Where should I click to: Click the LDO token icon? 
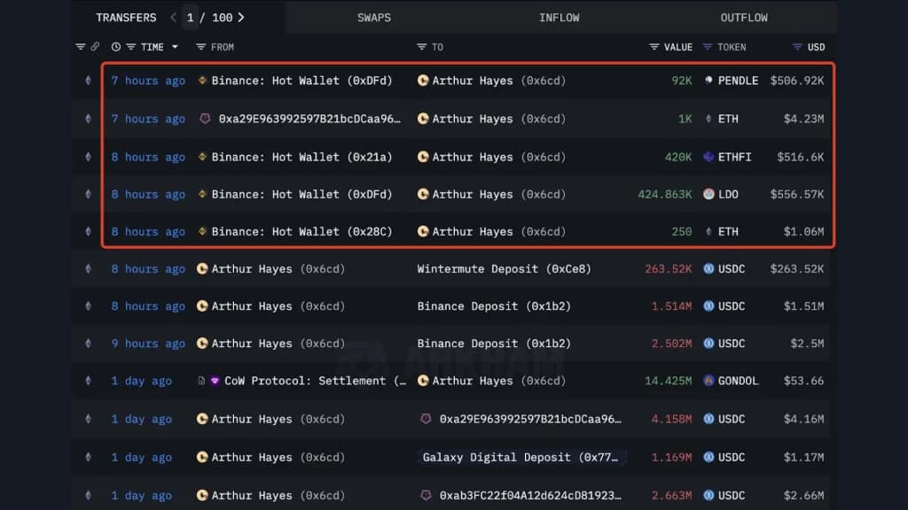coord(708,194)
